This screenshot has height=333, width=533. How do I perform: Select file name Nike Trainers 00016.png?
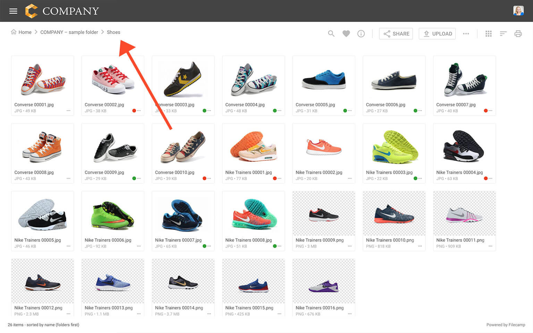320,308
